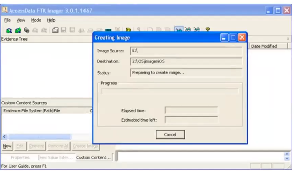Click the Create Custom Content Image icon

click(90, 30)
